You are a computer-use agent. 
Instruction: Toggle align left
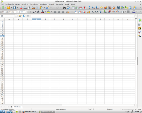[55, 12]
